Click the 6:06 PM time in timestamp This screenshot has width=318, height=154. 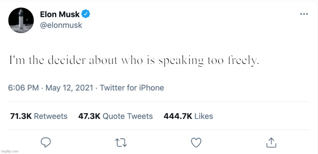pos(23,88)
